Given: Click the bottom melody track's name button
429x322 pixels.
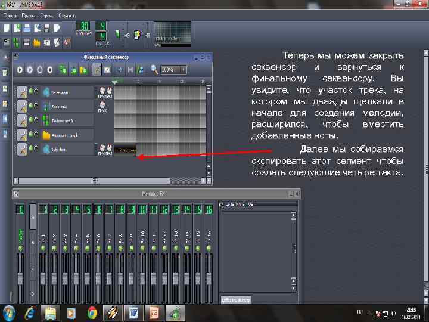Looking at the screenshot, I should click(67, 149).
